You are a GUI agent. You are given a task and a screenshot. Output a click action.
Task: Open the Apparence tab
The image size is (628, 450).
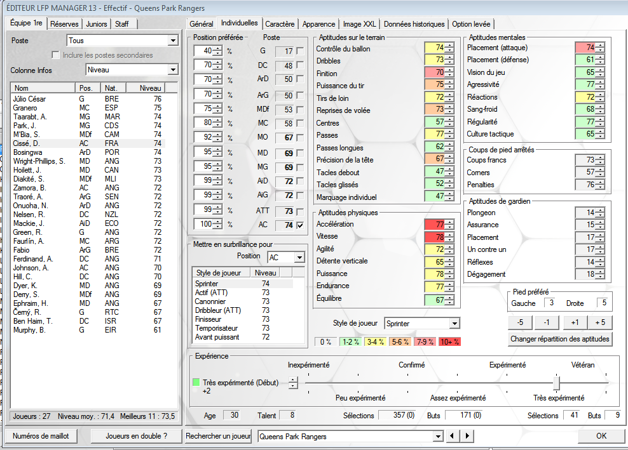(319, 24)
